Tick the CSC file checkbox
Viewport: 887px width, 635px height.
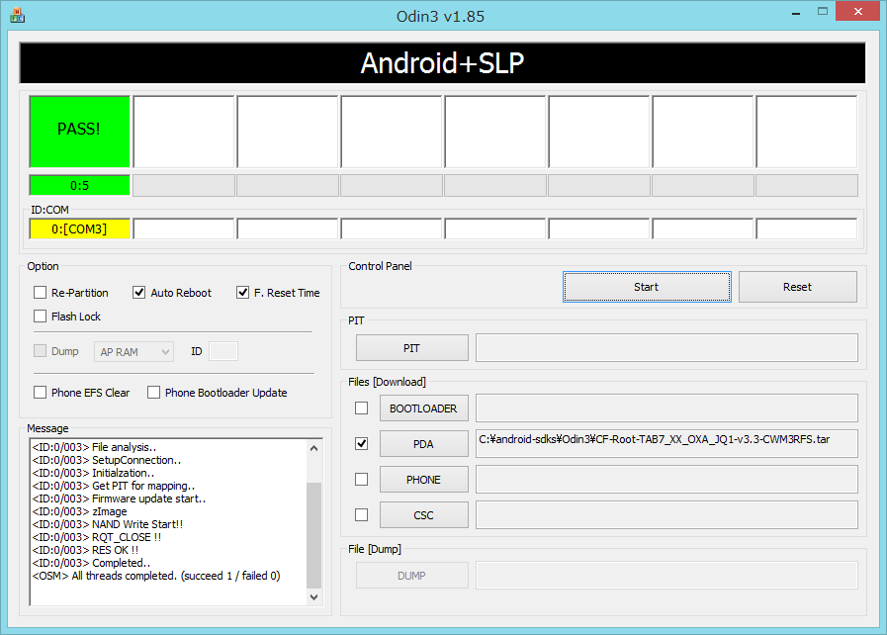point(362,515)
